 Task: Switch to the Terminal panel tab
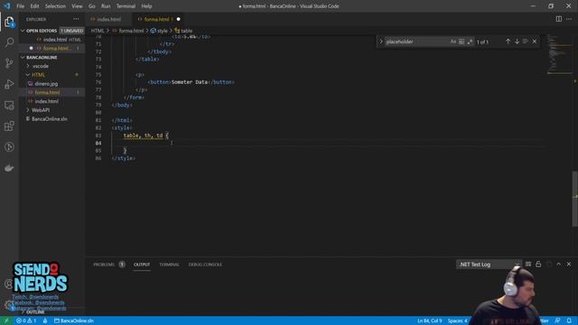(x=169, y=265)
